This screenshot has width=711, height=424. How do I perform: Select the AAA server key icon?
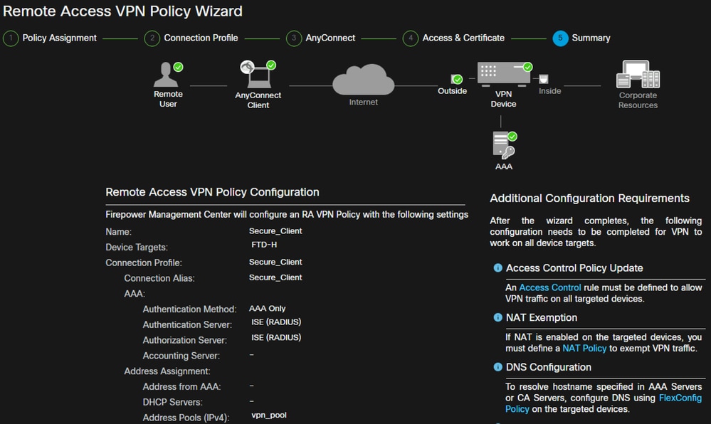coord(504,145)
